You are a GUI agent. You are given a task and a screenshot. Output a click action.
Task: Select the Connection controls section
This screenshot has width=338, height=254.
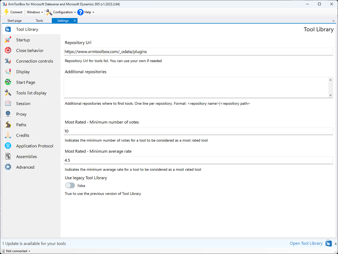(31, 61)
